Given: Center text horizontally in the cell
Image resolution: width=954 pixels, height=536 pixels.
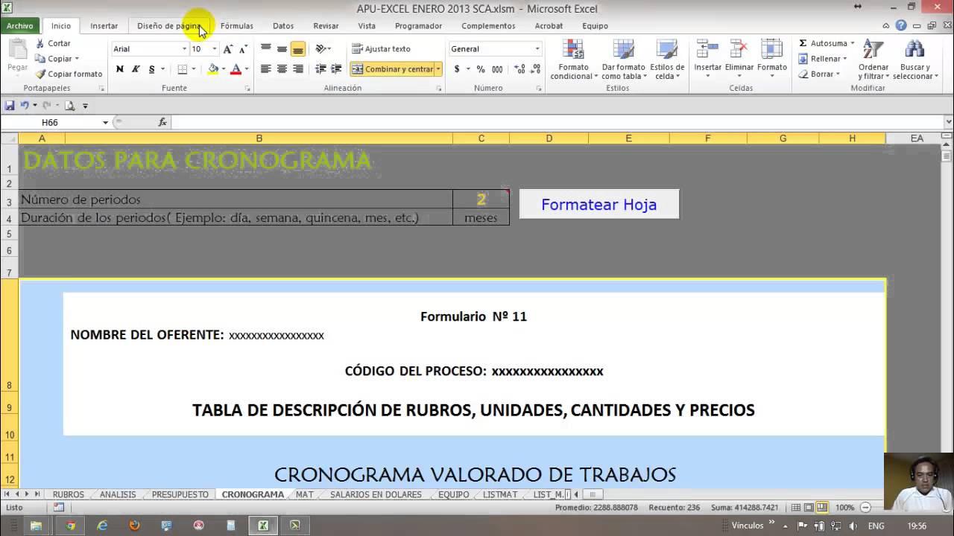Looking at the screenshot, I should (x=282, y=69).
